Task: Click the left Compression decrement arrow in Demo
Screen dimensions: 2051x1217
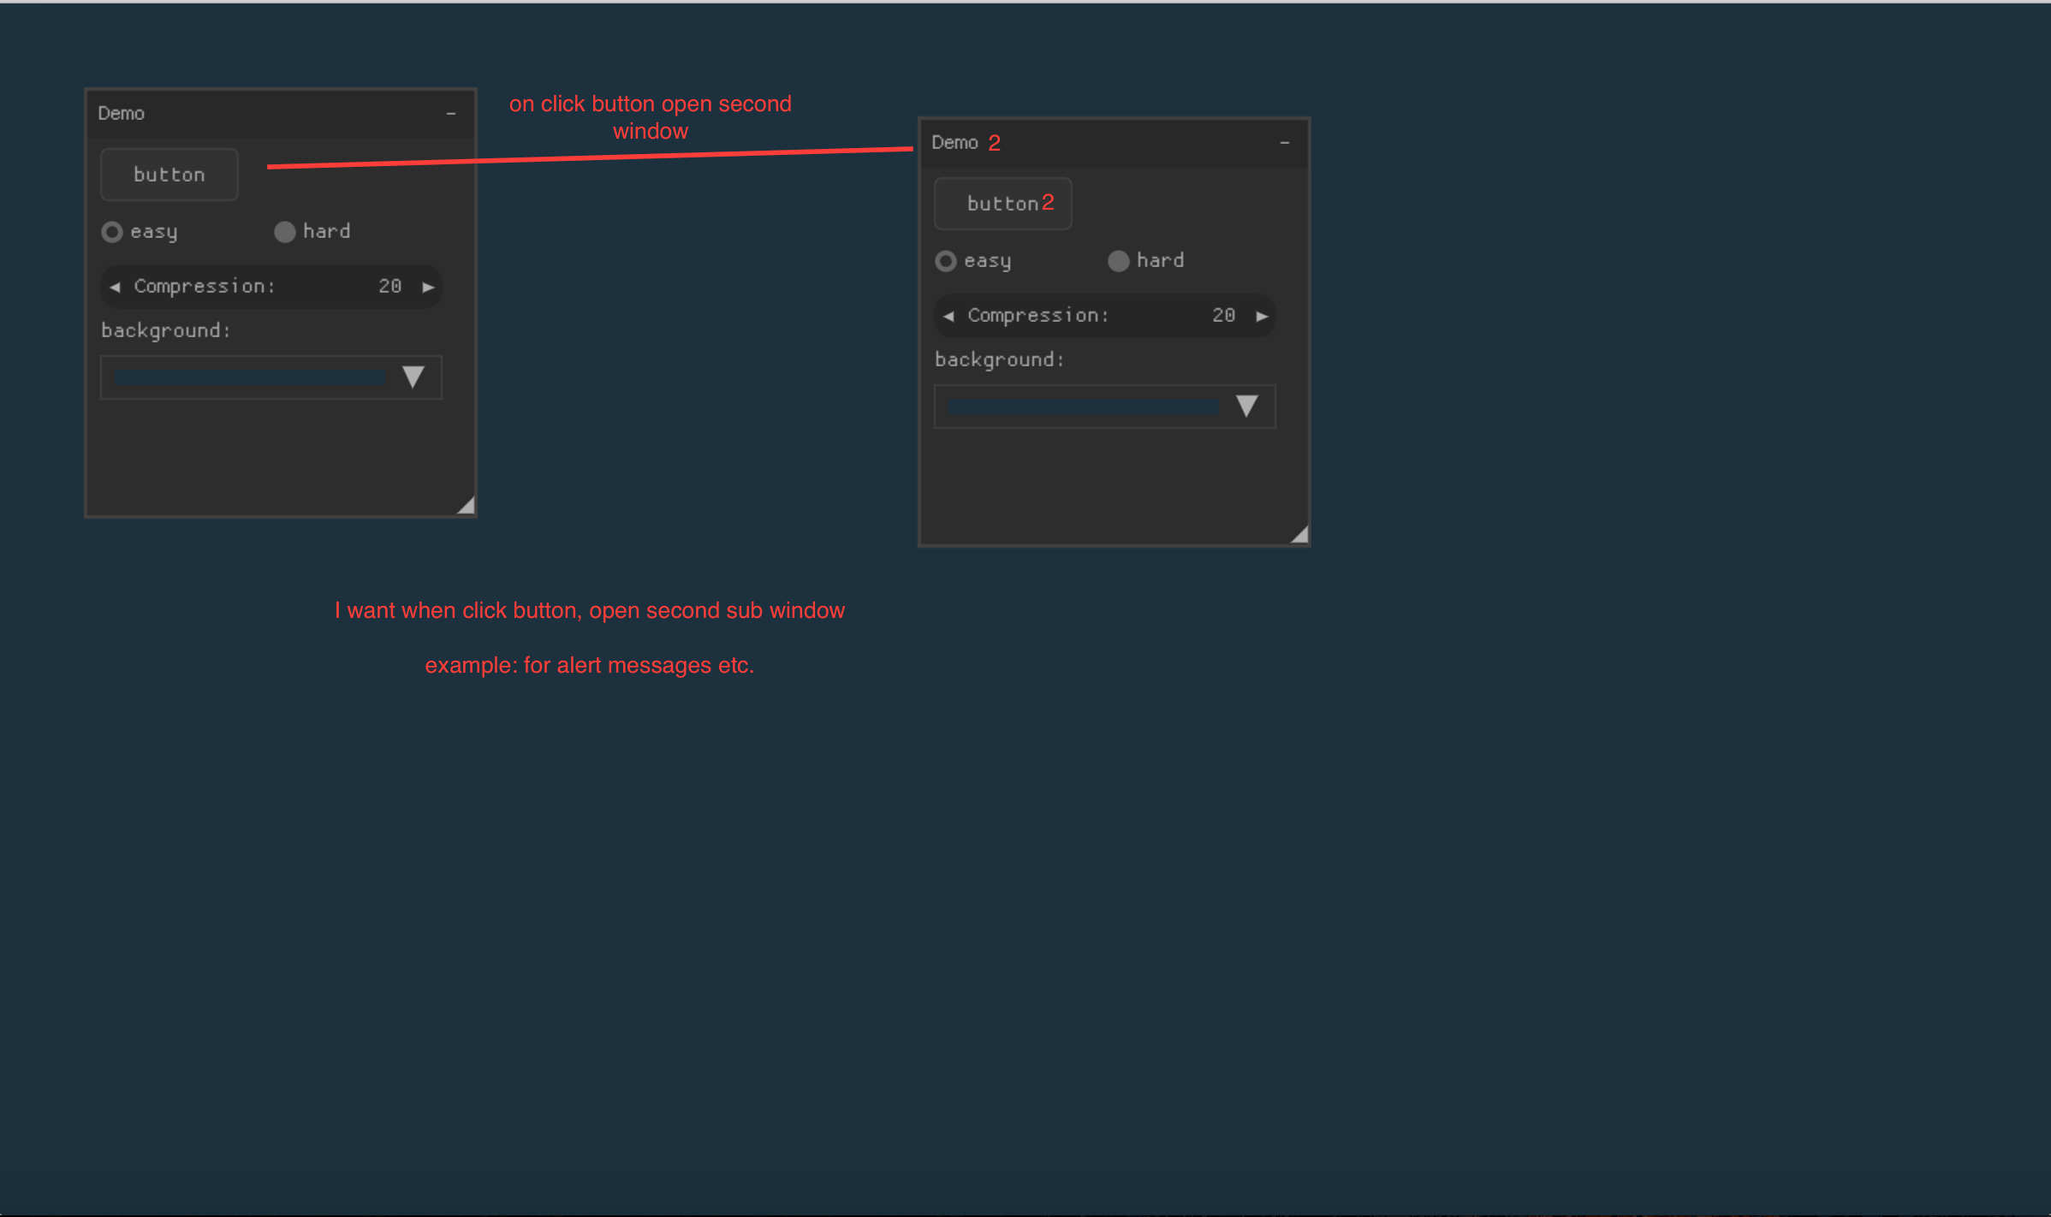Action: pos(116,286)
